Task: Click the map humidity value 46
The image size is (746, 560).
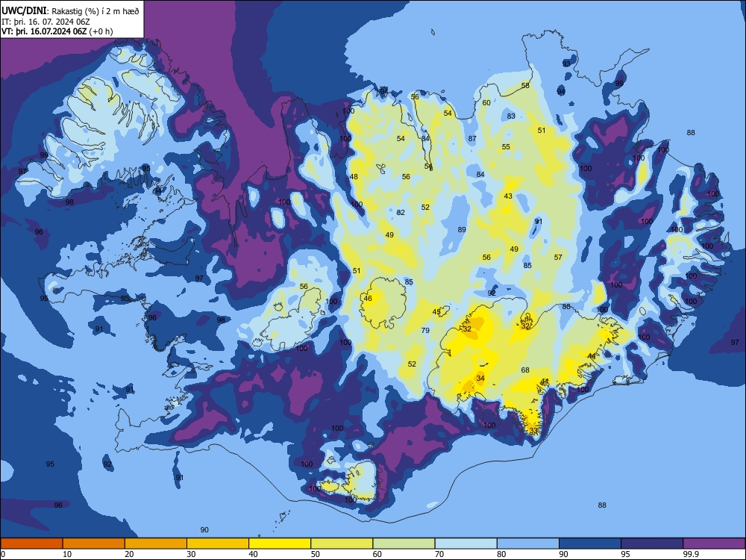Action: click(368, 299)
